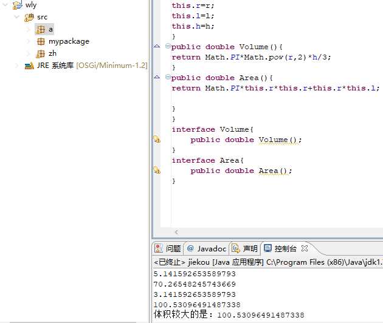Fold the public double Volume() method

(168, 46)
